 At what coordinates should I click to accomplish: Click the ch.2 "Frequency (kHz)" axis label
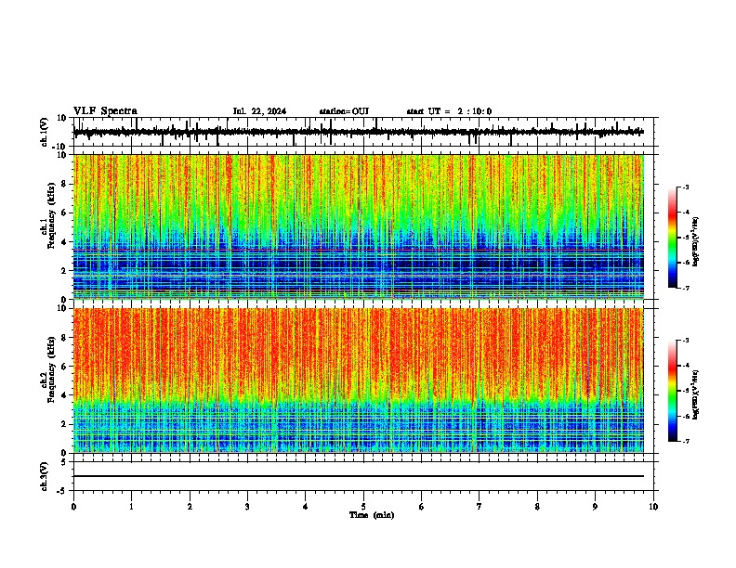51,369
